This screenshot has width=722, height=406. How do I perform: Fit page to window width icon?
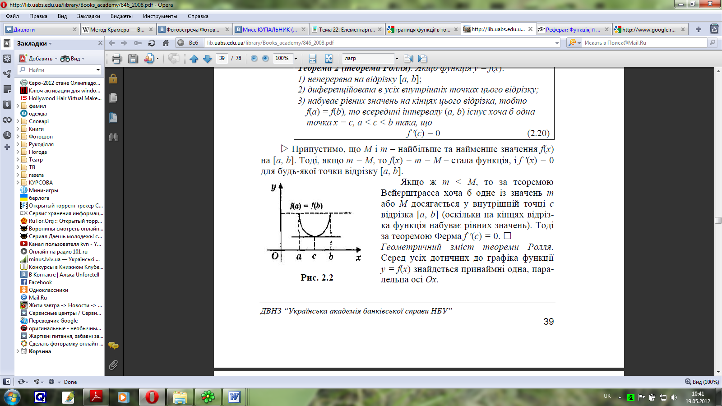click(312, 59)
